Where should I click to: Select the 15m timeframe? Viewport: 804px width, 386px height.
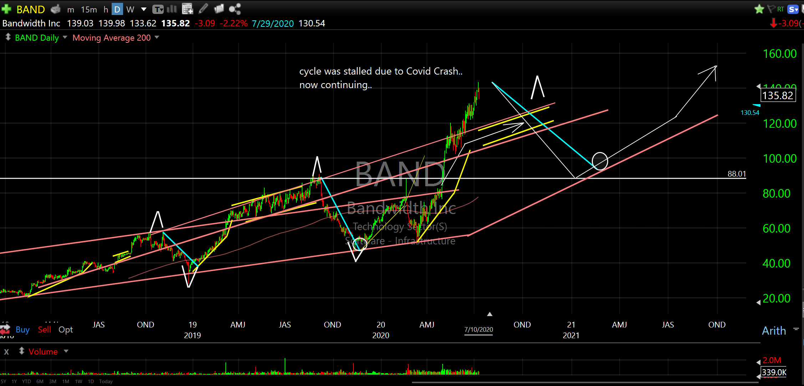tap(89, 9)
